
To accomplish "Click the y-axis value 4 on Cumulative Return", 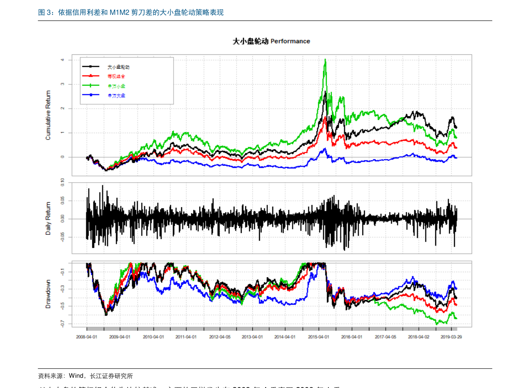I will point(63,60).
